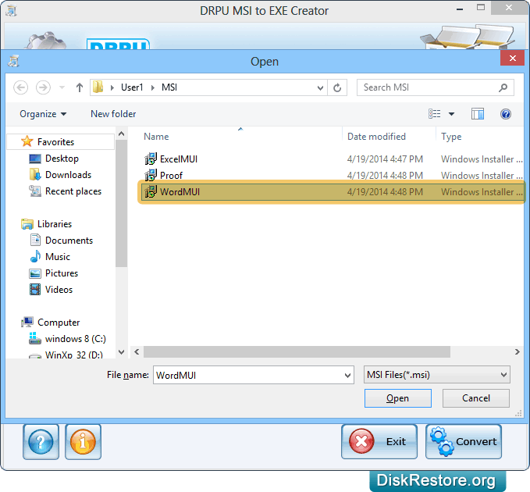Image resolution: width=530 pixels, height=492 pixels.
Task: Click the Favorites star icon
Action: (27, 141)
